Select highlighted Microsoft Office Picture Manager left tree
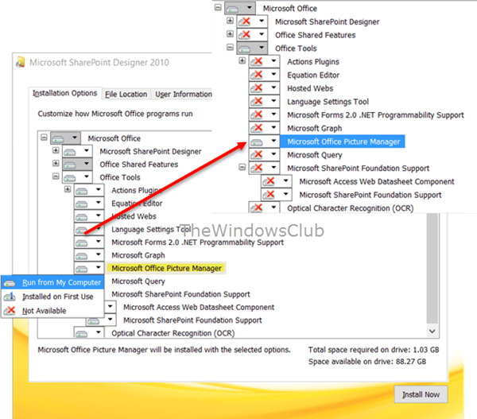Screen dimensions: 477x419 [x=166, y=268]
